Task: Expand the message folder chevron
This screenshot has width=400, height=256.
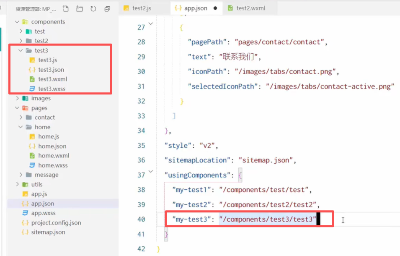Action: coord(21,175)
